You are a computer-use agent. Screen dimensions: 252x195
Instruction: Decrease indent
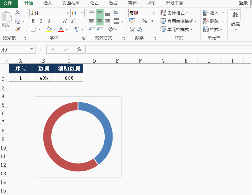point(92,29)
